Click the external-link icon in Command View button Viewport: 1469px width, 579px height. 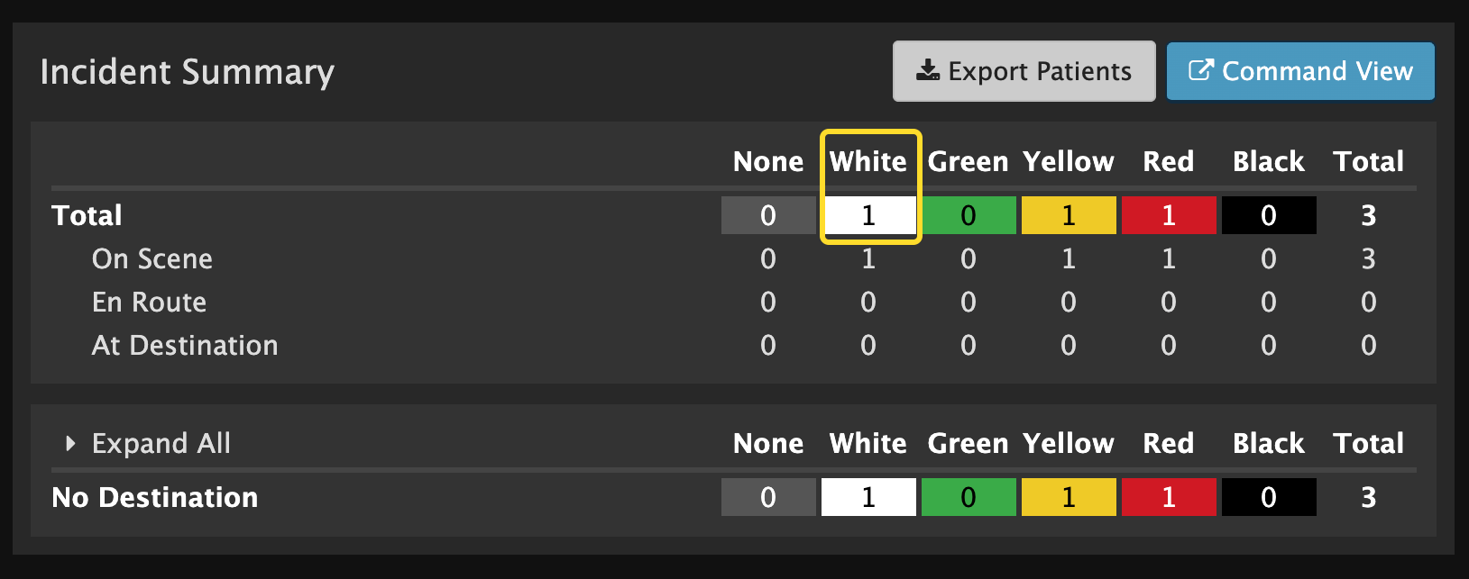pyautogui.click(x=1200, y=69)
